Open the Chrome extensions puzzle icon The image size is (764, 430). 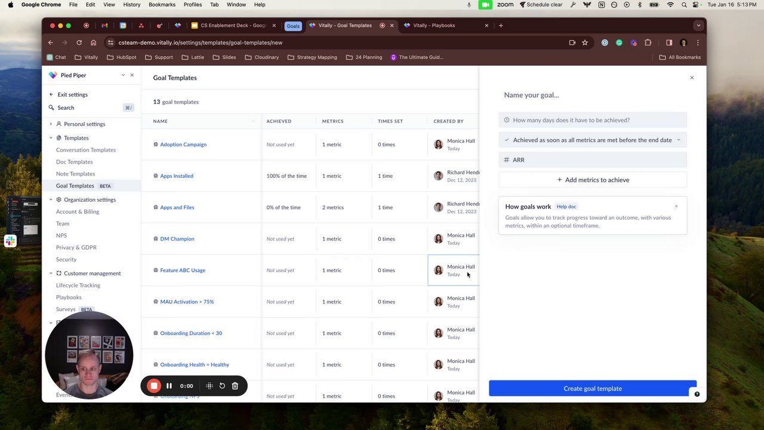pyautogui.click(x=648, y=42)
